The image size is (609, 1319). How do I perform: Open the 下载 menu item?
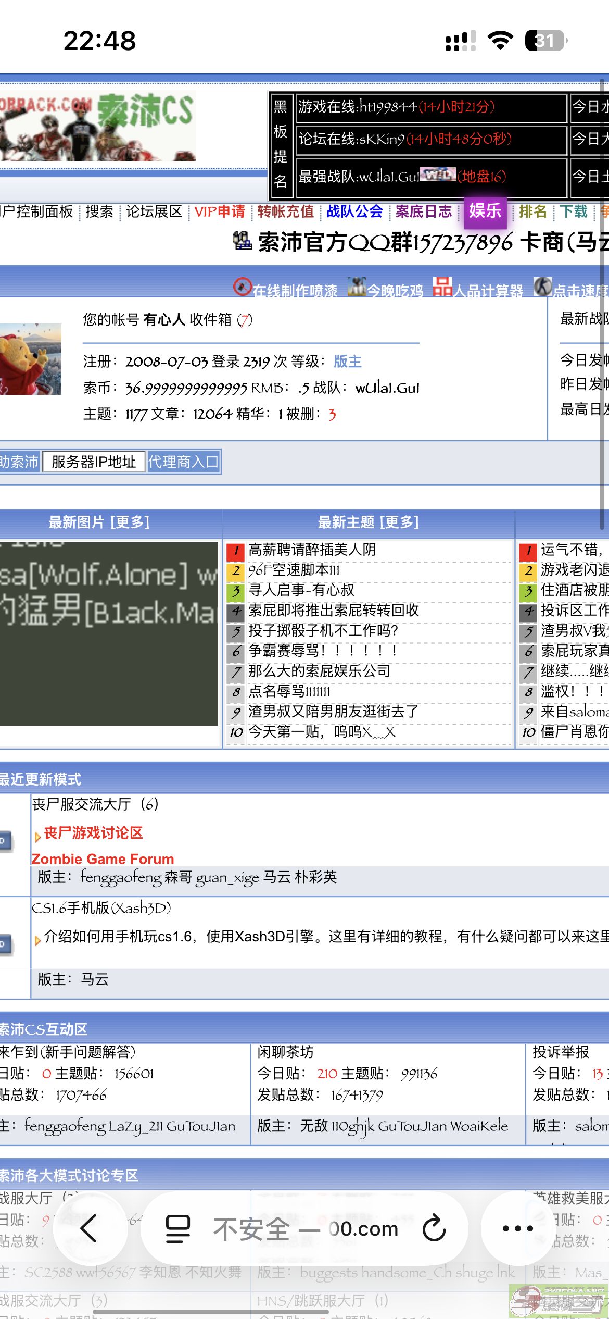tap(574, 211)
